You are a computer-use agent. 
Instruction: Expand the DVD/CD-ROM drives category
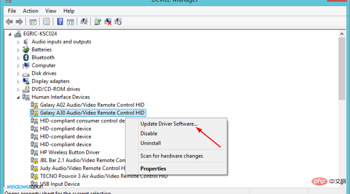coord(18,90)
